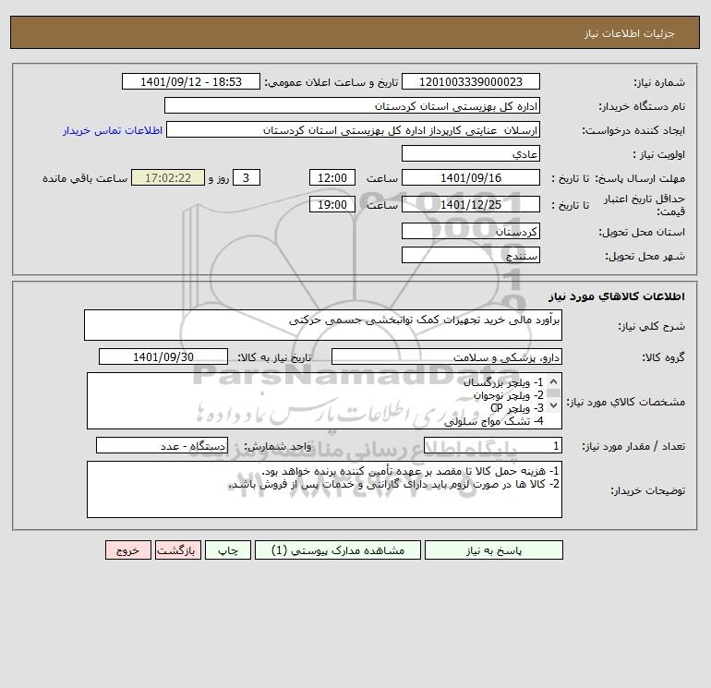Click response deadline date 1401/09/16
The height and width of the screenshot is (688, 711).
pos(471,178)
